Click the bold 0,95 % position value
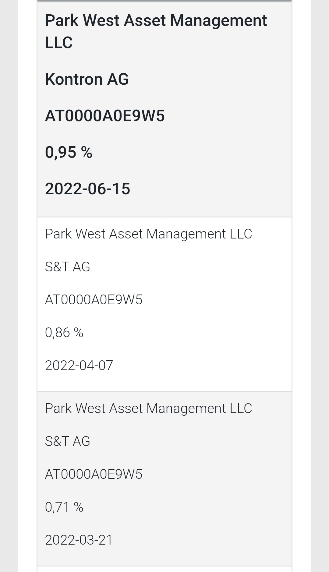The height and width of the screenshot is (572, 329). (x=69, y=152)
